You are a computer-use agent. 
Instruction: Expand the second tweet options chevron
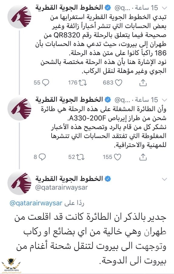164,100
